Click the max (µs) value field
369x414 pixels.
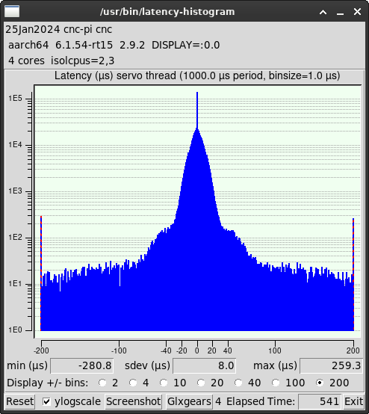tap(332, 365)
